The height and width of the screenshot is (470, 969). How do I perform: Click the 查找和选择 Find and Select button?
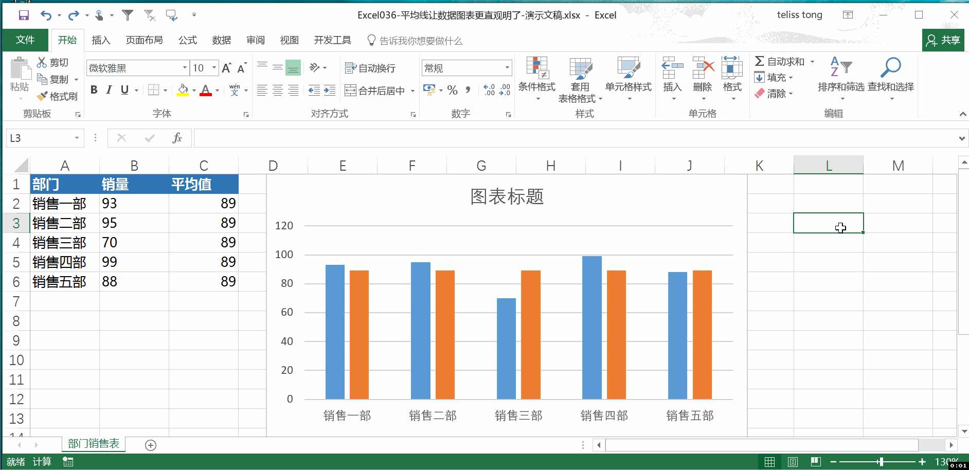click(x=891, y=79)
